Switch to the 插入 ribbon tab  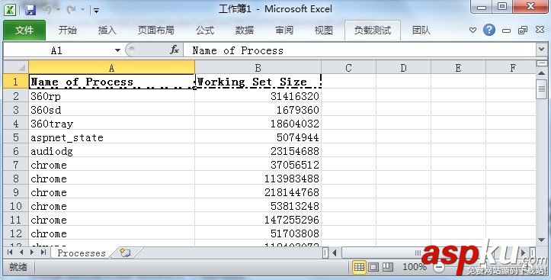[107, 31]
